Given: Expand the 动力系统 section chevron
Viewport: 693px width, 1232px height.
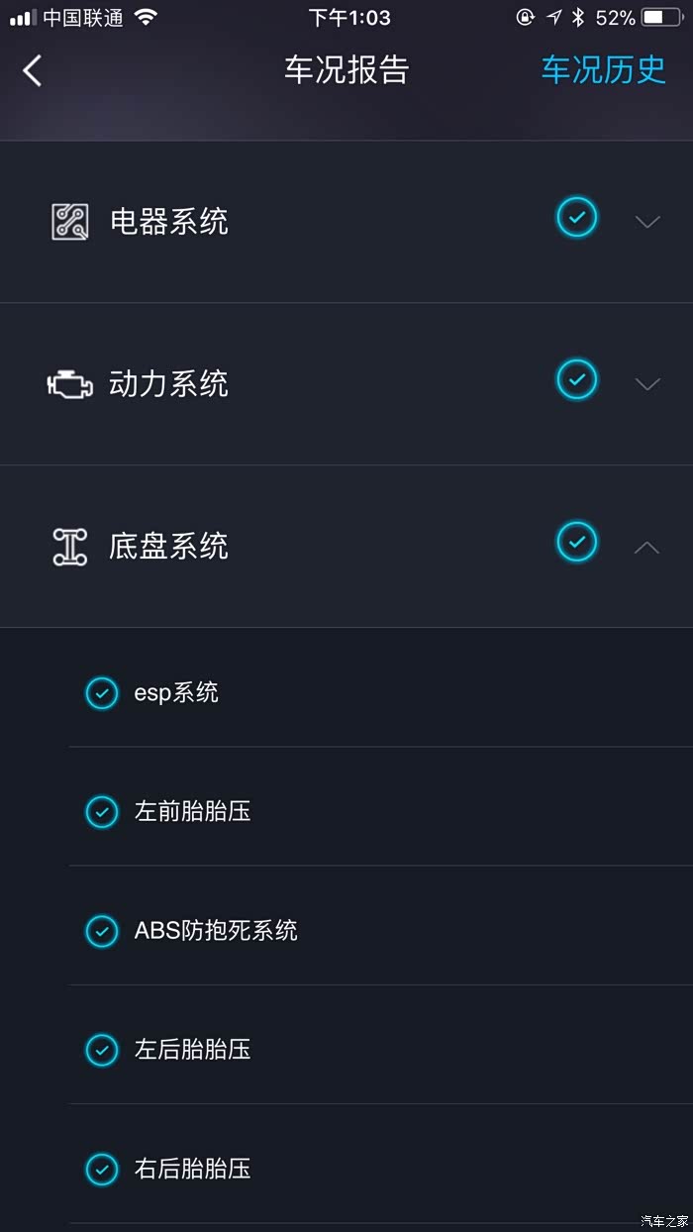Looking at the screenshot, I should pyautogui.click(x=646, y=384).
